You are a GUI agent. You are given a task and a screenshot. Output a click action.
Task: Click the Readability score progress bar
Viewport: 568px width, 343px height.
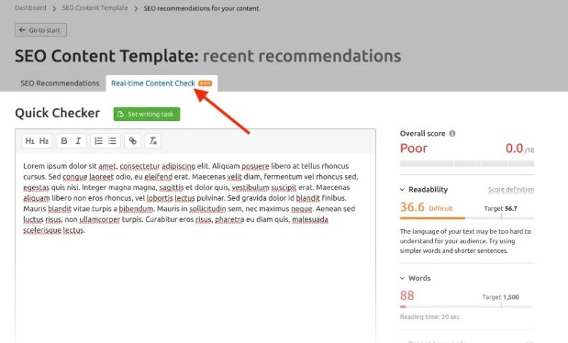click(x=467, y=218)
